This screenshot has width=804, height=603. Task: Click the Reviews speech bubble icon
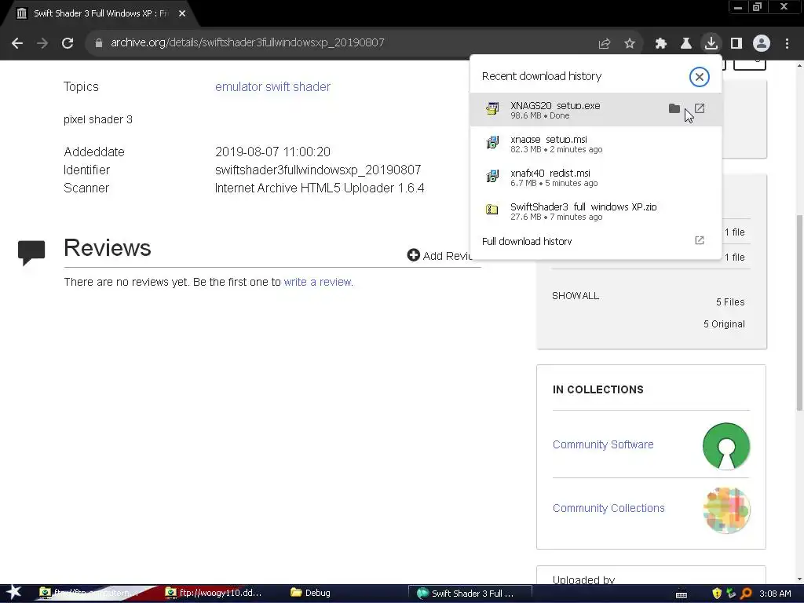tap(31, 252)
